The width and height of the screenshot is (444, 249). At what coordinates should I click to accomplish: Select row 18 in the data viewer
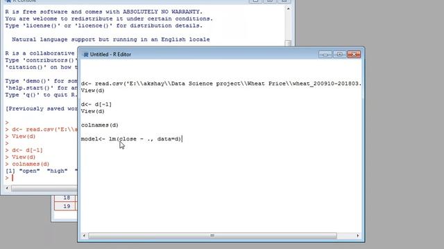(67, 198)
